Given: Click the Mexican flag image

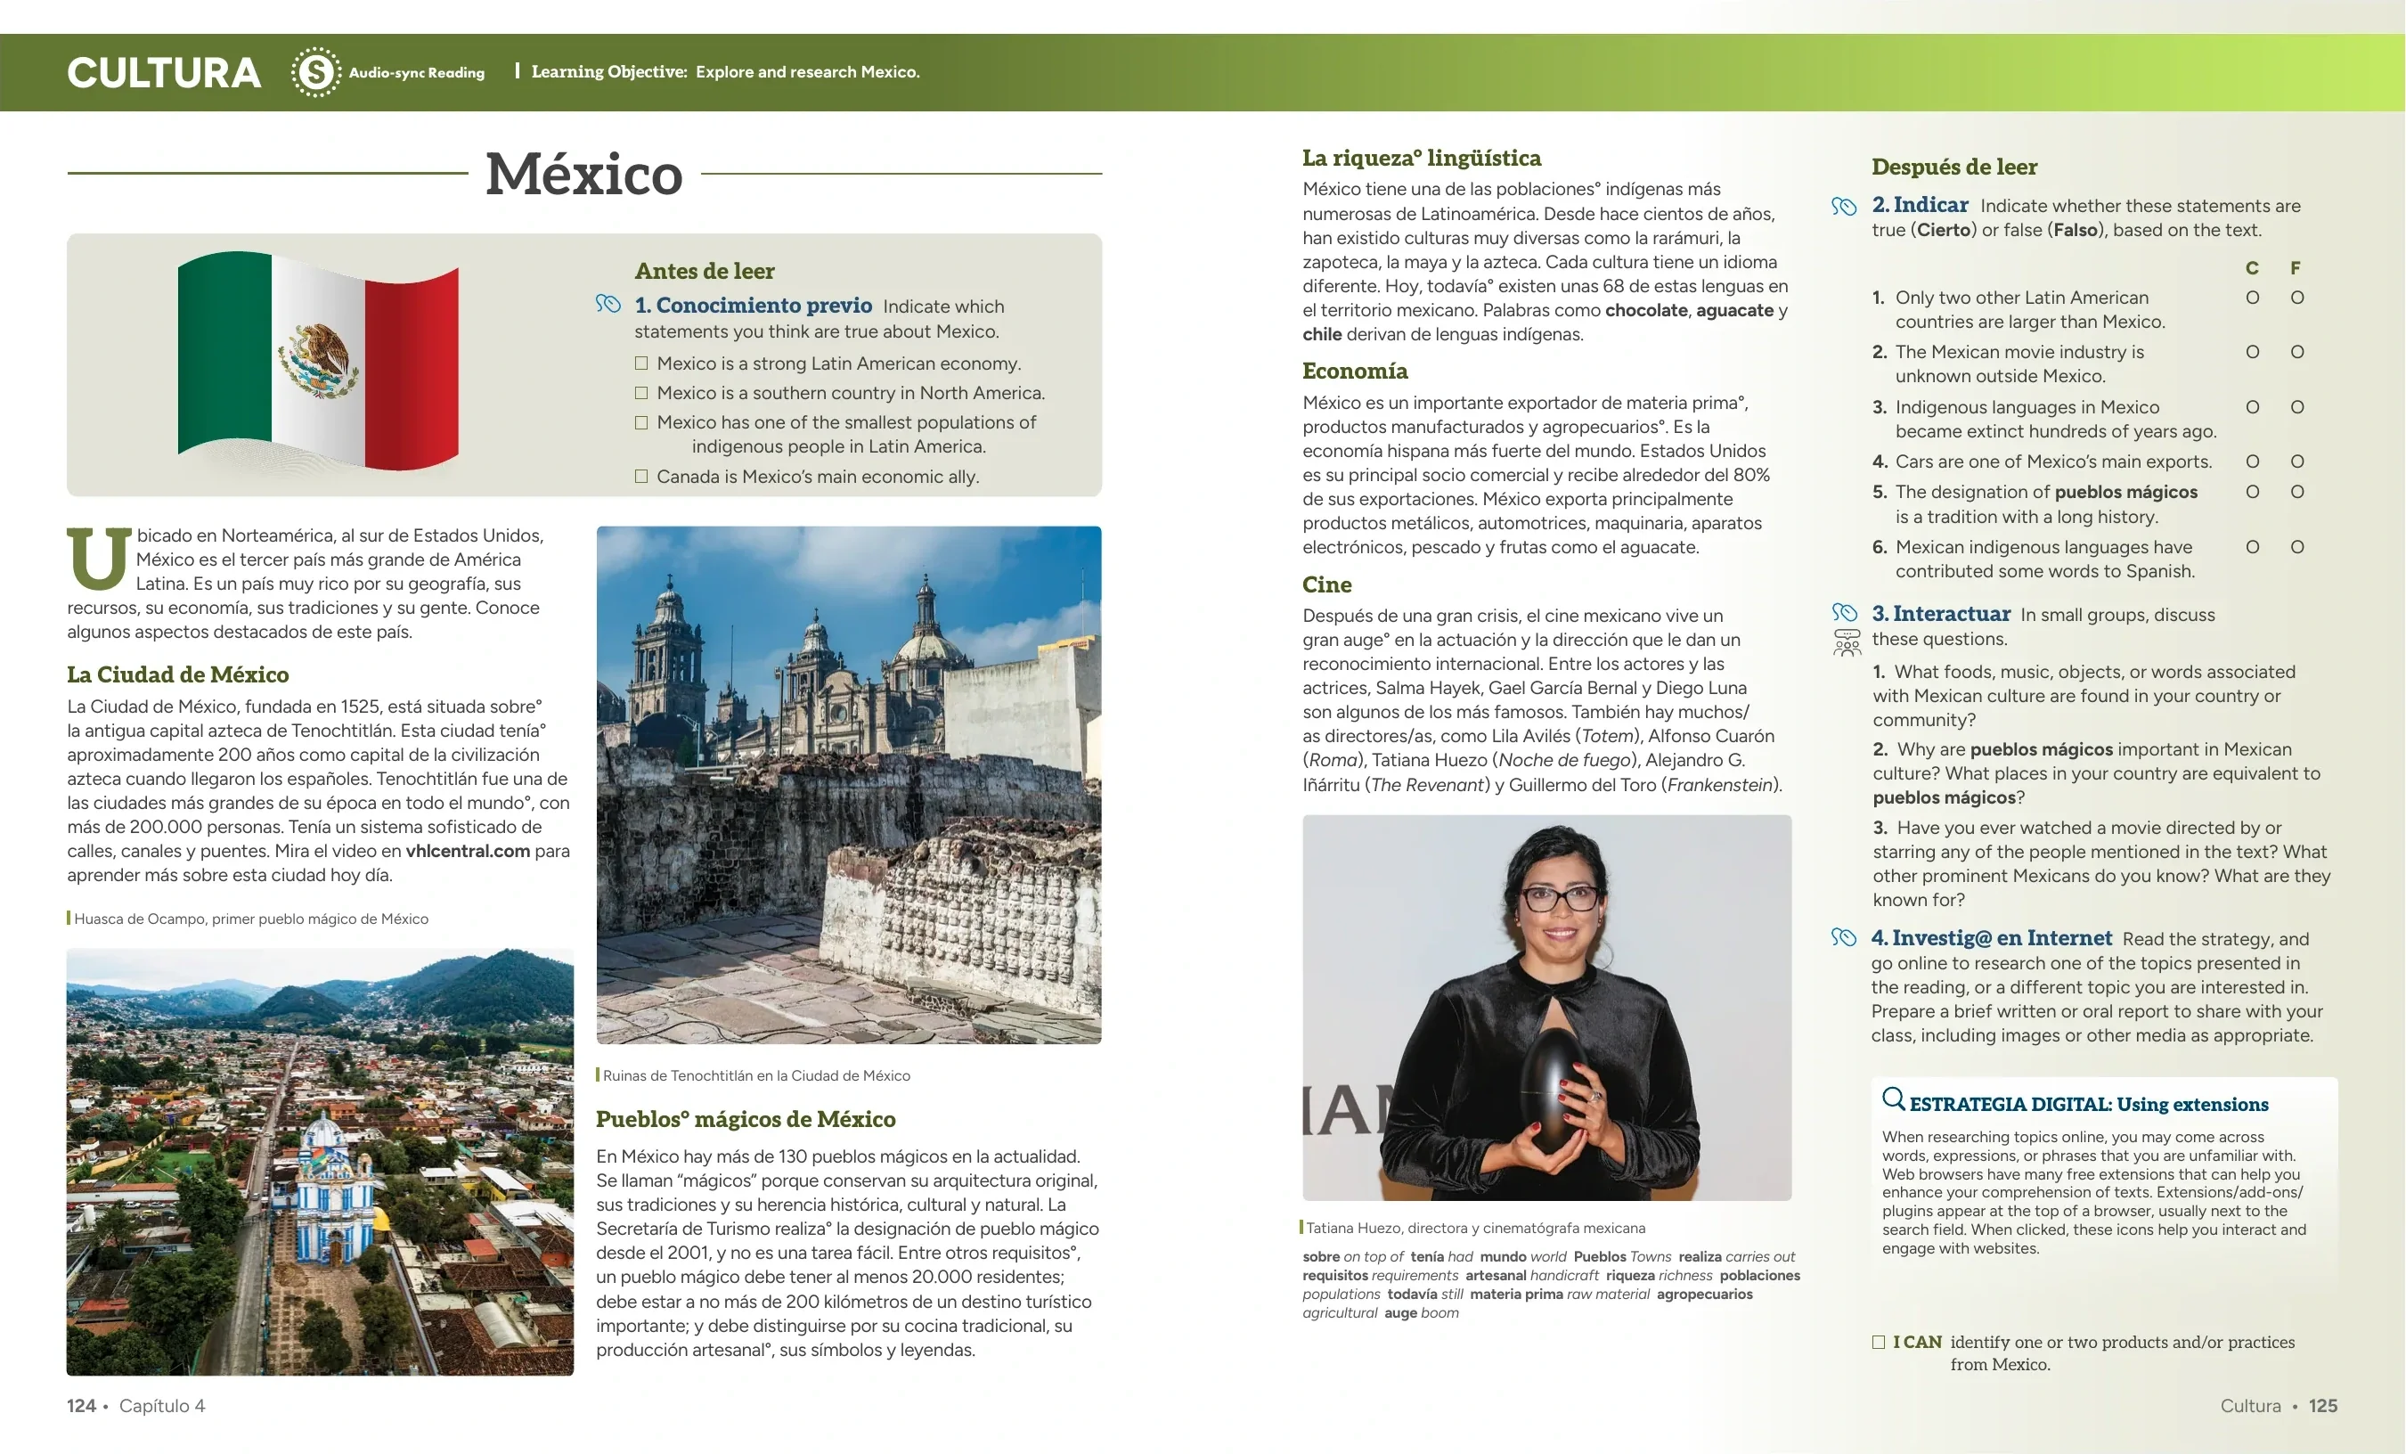Looking at the screenshot, I should point(318,362).
